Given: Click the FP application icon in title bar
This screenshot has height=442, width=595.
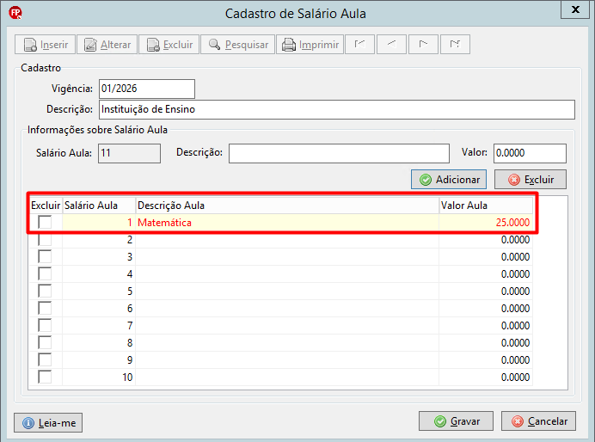Looking at the screenshot, I should 15,13.
